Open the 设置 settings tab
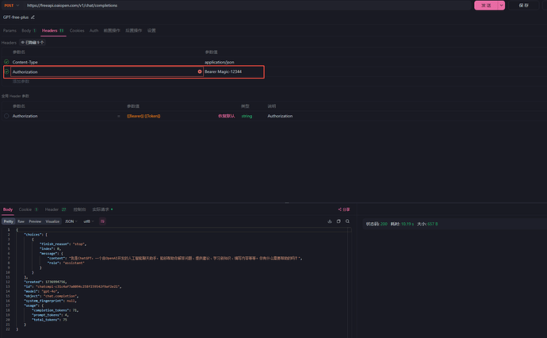 click(151, 30)
